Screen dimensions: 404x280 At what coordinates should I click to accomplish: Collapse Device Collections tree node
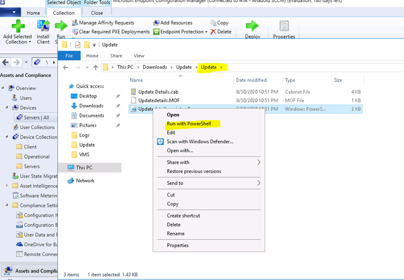click(7, 137)
